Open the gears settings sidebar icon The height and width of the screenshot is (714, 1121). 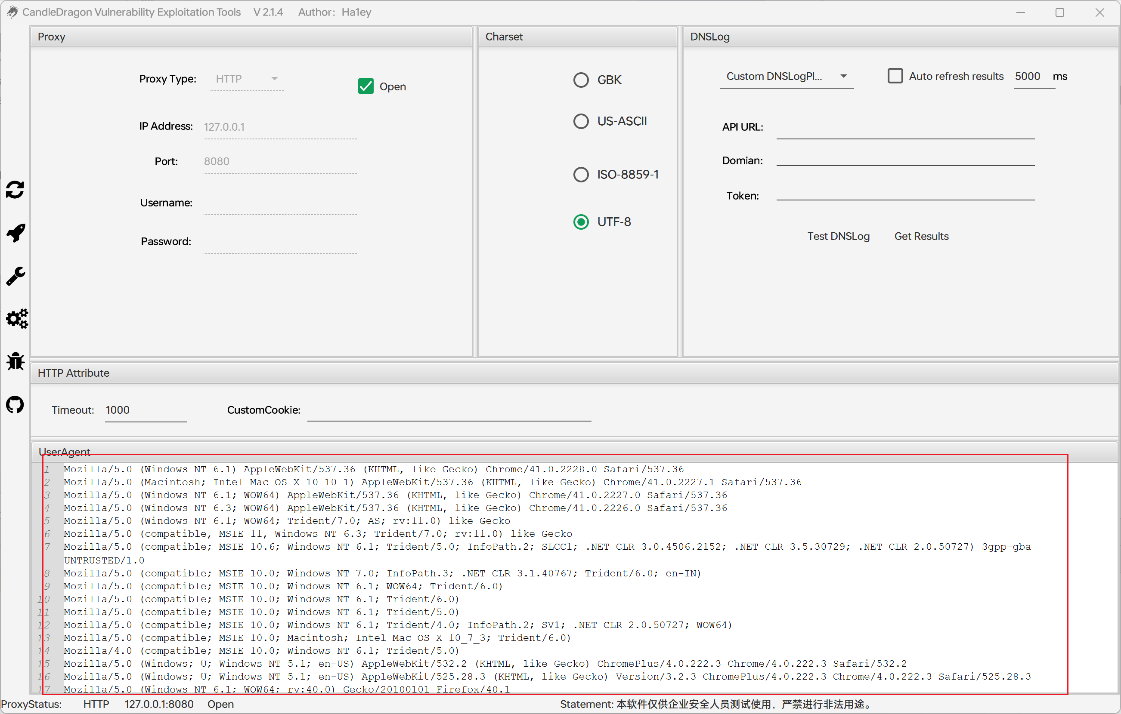[x=17, y=319]
